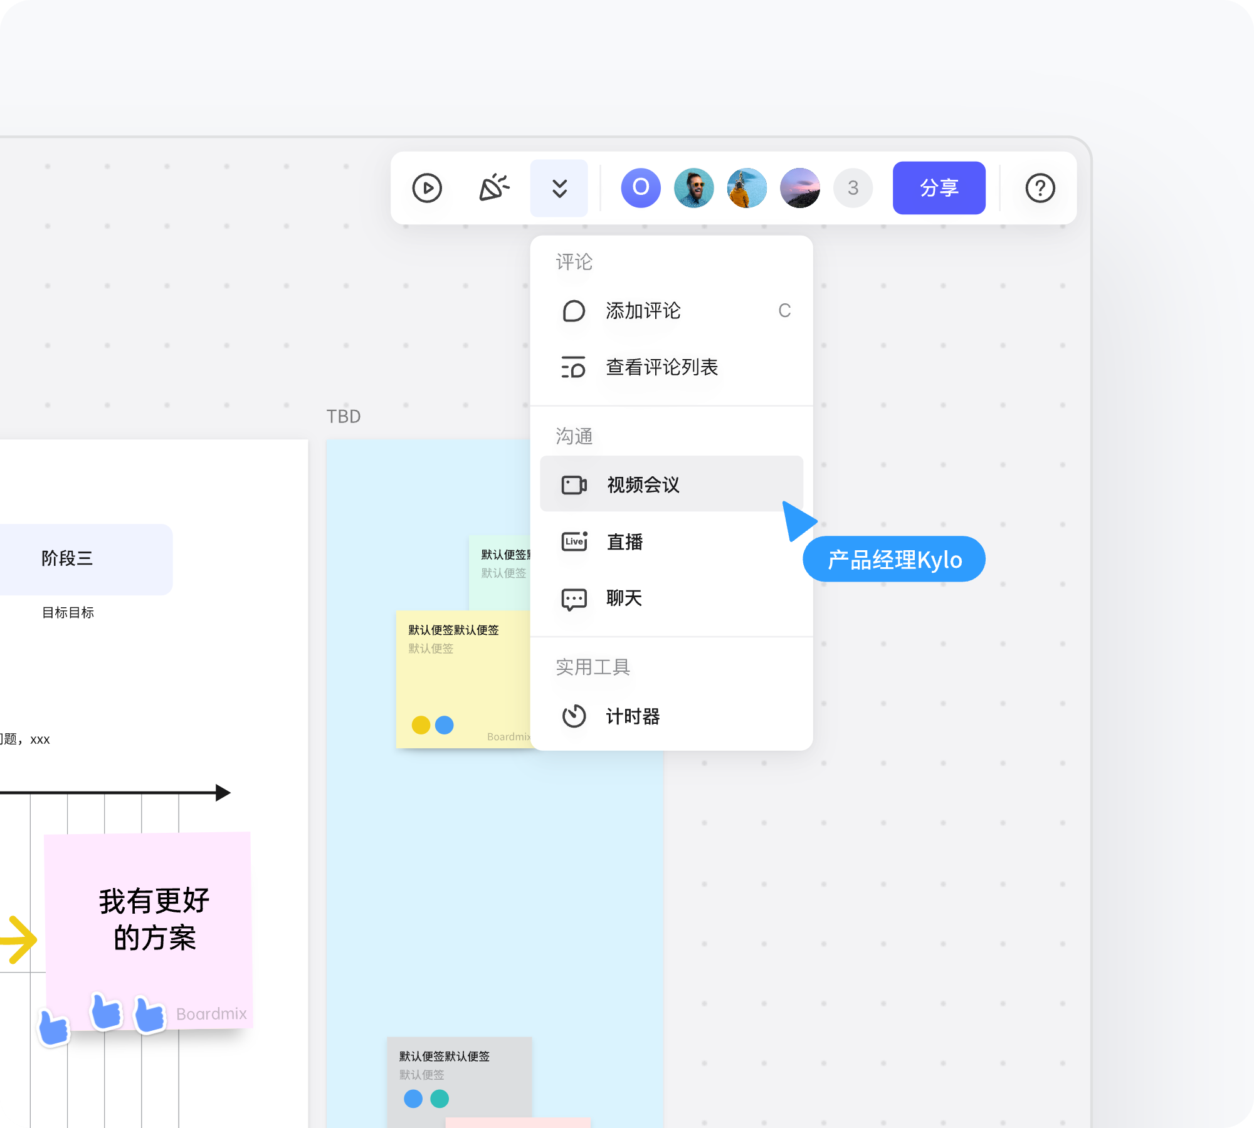Click the 目标目标 text label
Viewport: 1254px width, 1128px height.
[68, 613]
